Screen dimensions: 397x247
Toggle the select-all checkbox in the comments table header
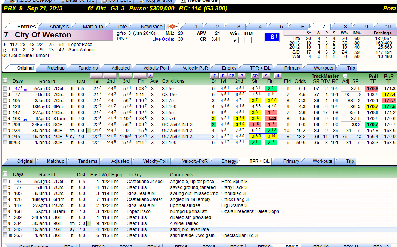coord(5,174)
